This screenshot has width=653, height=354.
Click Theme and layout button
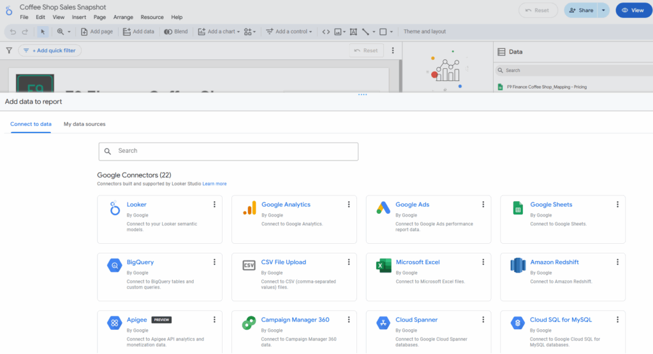tap(424, 32)
